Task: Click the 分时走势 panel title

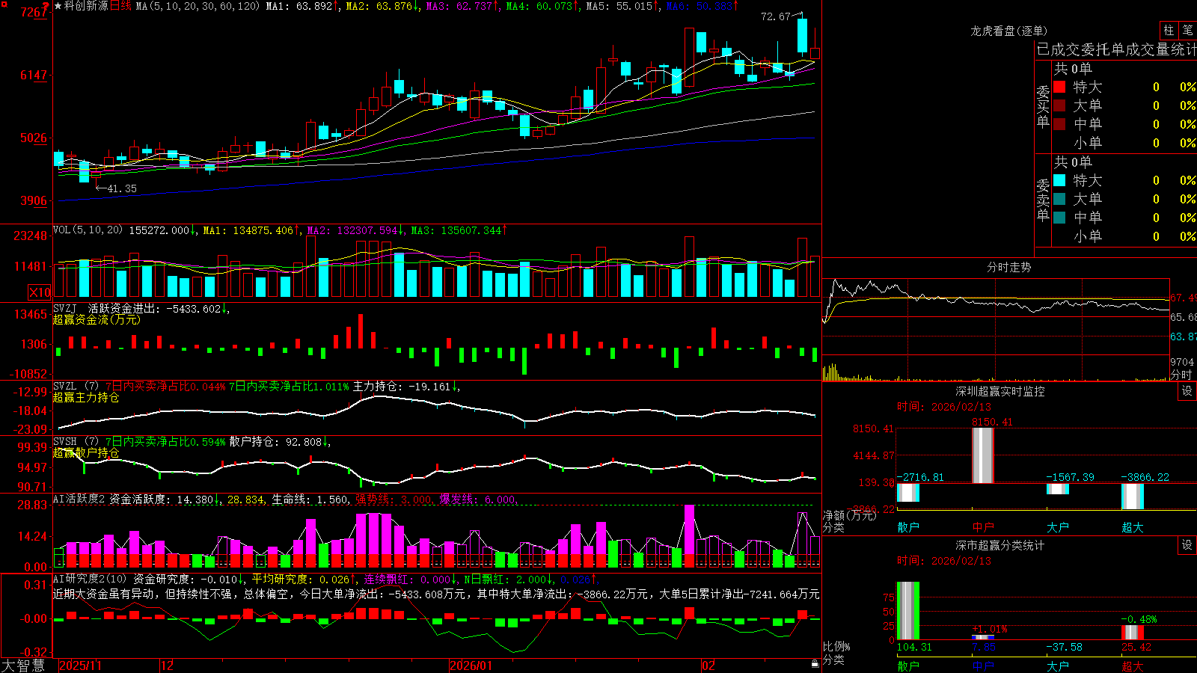Action: pos(1008,267)
